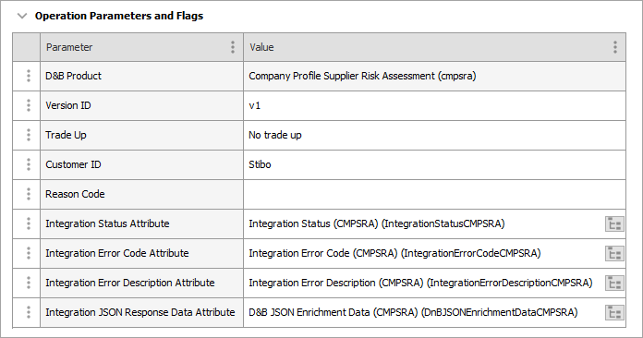Open row menu dots for Version ID

29,105
